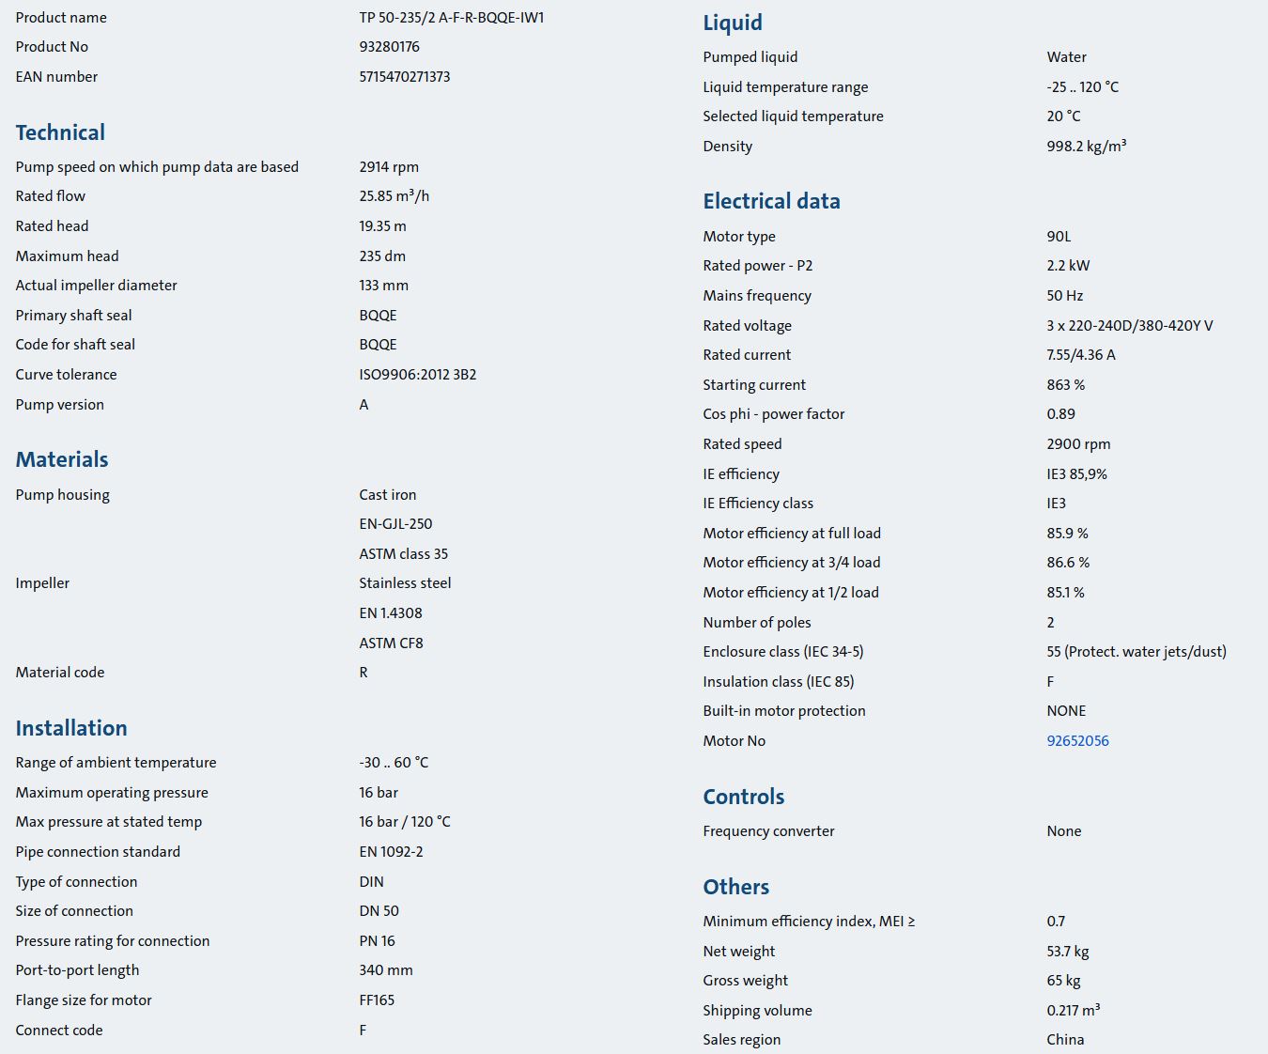Click the product name value TP 50-235/2 A-F-R-BQQE-IW1

pos(451,17)
